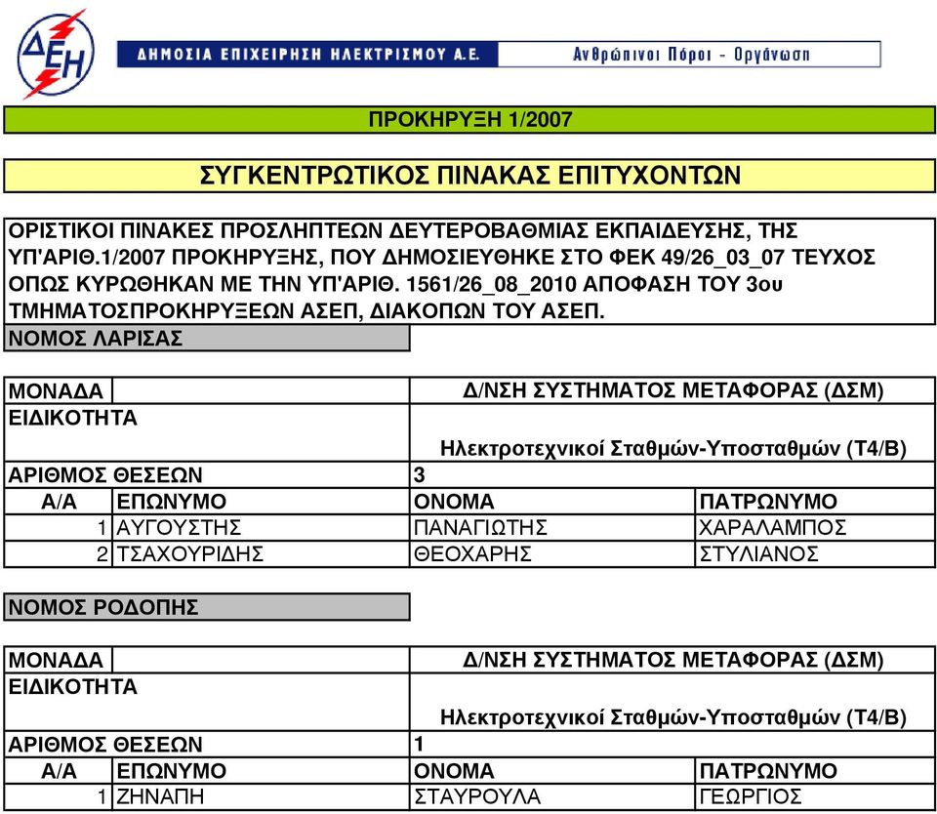Viewport: 937px width, 814px height.
Task: Click ΜΟΝΑΔΑ label in the Rodopi table
Action: pos(56,661)
